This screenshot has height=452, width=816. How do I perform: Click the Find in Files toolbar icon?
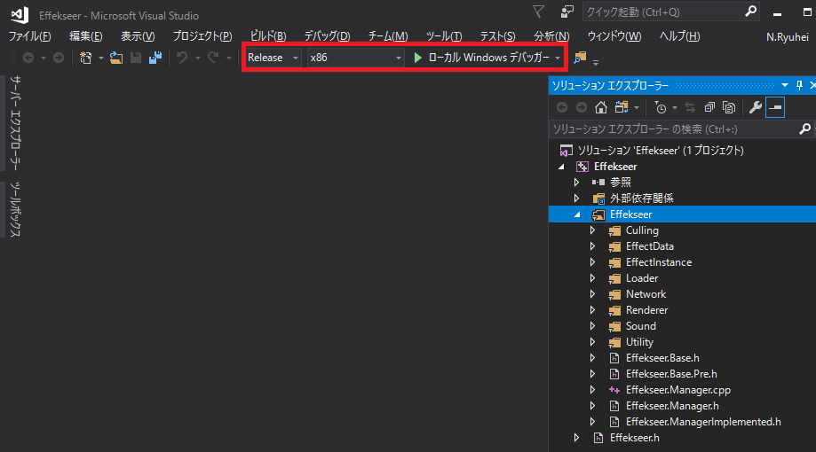point(580,58)
